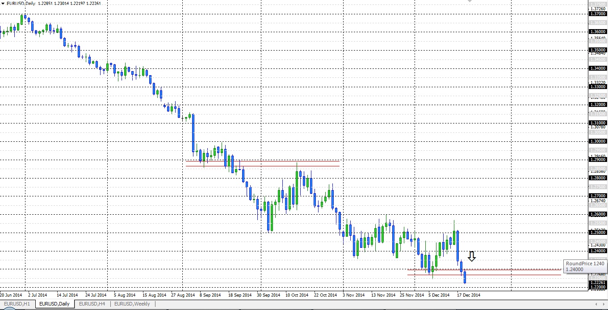Select the active EURUSD,Daily tab
The image size is (608, 310).
click(x=54, y=304)
